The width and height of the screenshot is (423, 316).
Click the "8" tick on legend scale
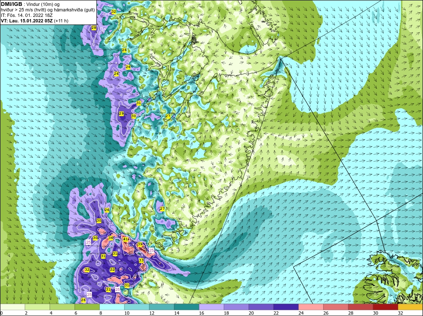[101, 313]
